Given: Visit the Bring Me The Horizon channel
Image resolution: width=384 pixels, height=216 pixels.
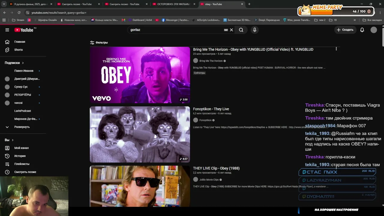Looking at the screenshot, I should pos(211,61).
